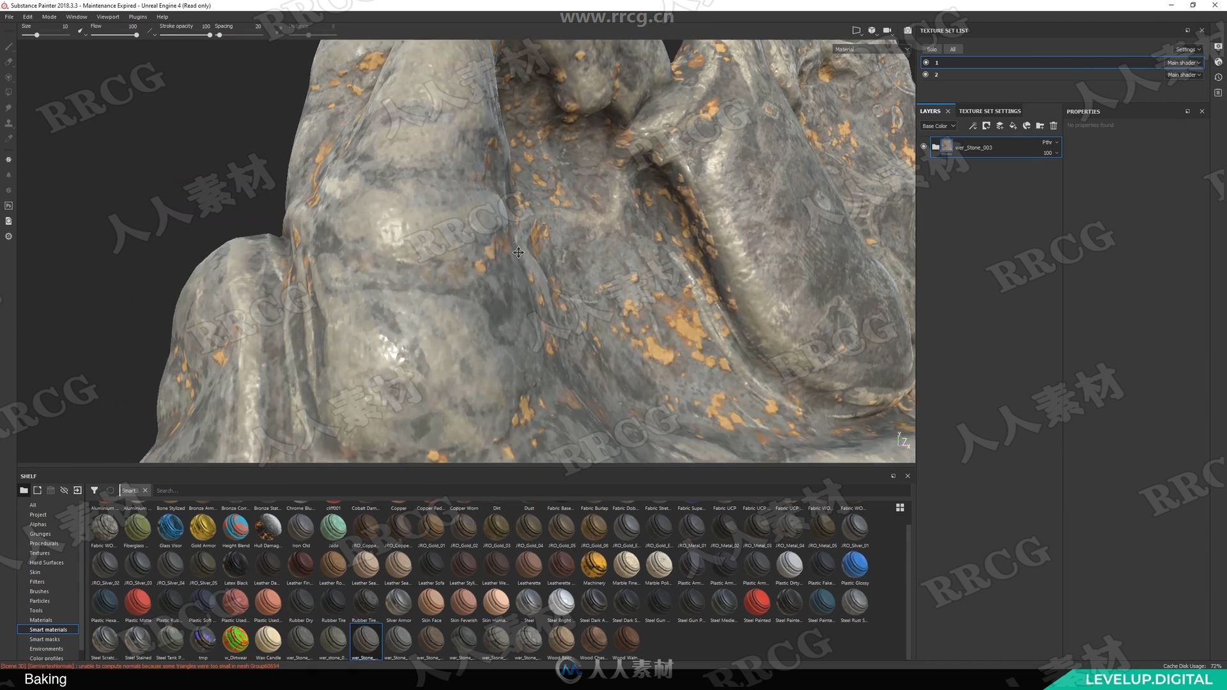Click the shelf import resource icon
The image size is (1227, 690).
(x=77, y=490)
